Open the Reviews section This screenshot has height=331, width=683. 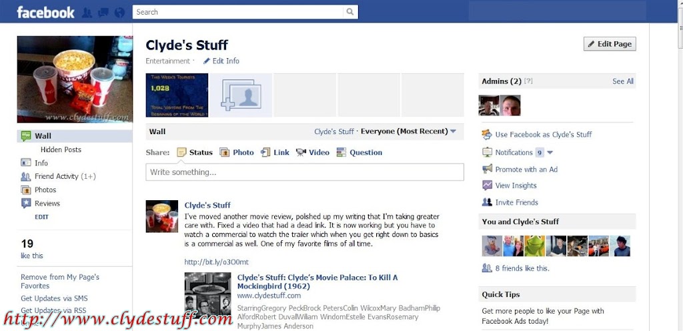47,204
